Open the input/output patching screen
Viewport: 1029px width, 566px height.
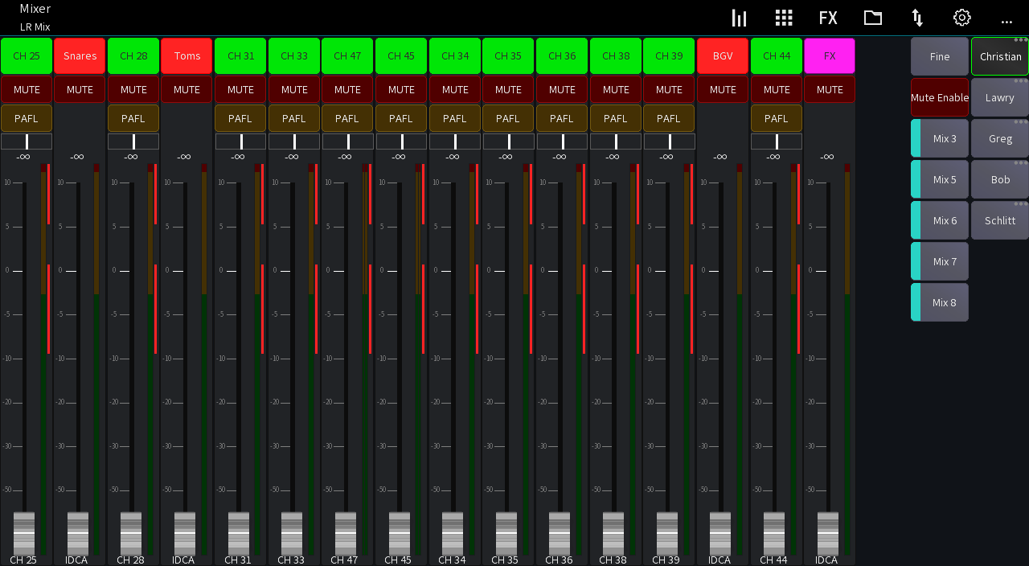click(x=916, y=17)
